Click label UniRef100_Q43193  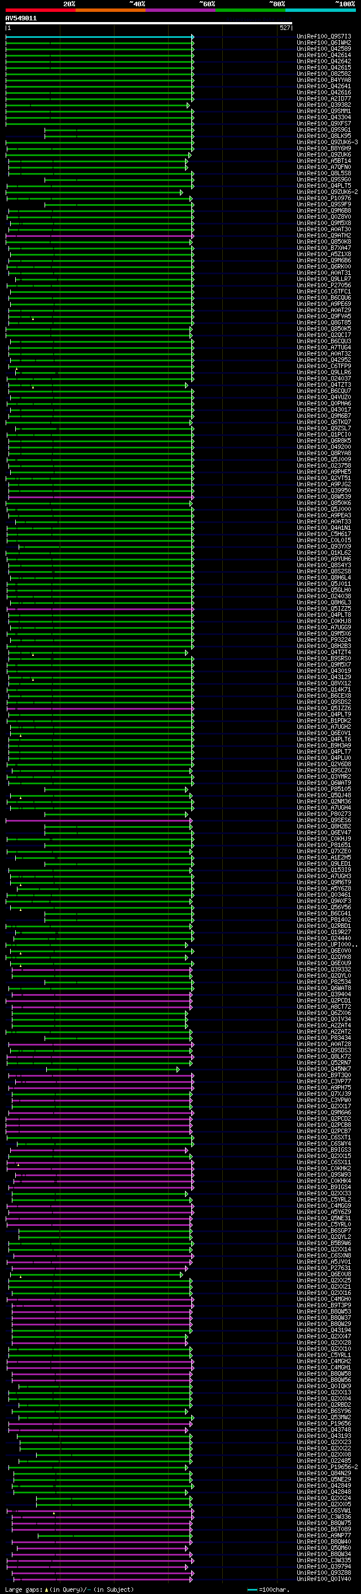[324, 1436]
